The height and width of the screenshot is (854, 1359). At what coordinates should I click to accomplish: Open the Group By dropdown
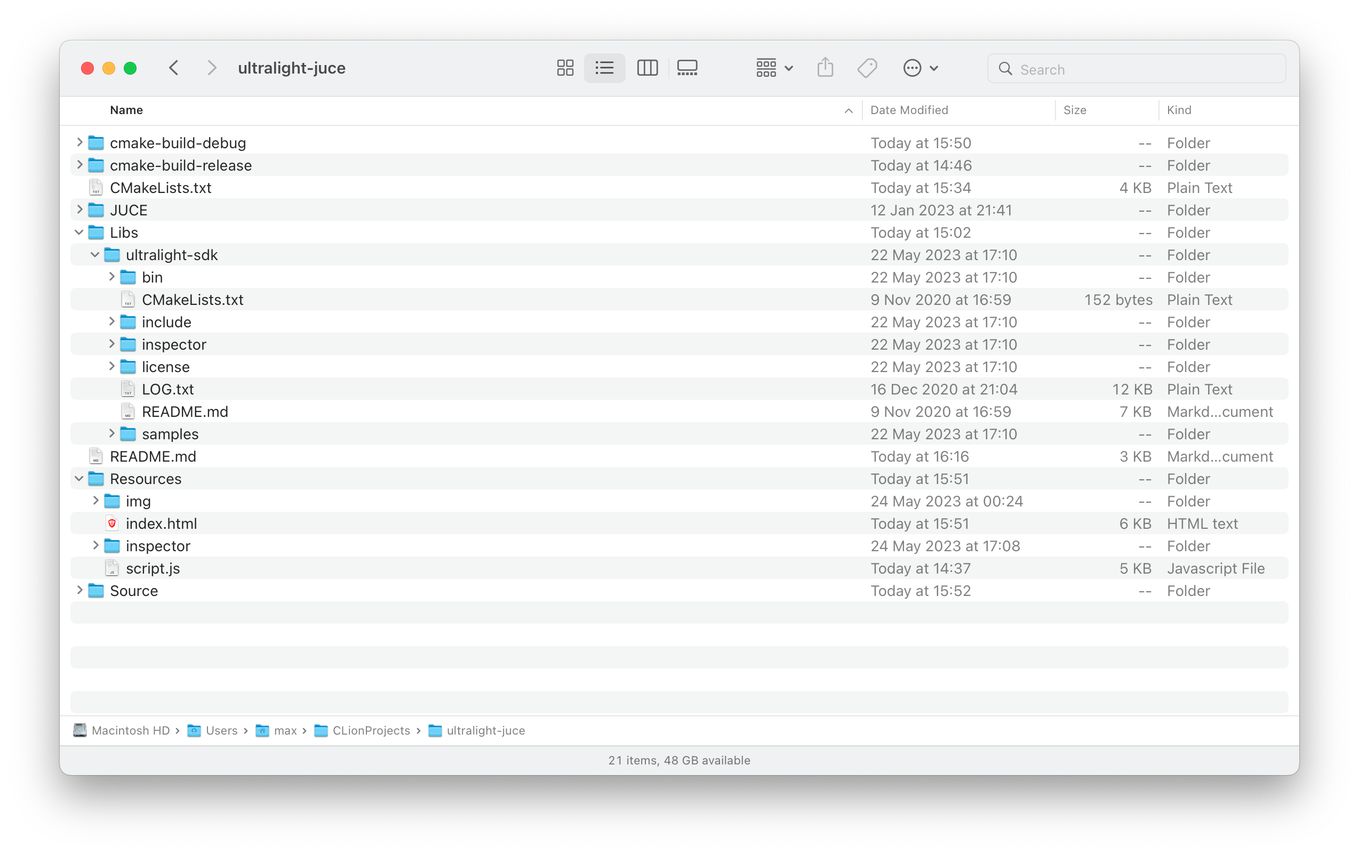[774, 68]
